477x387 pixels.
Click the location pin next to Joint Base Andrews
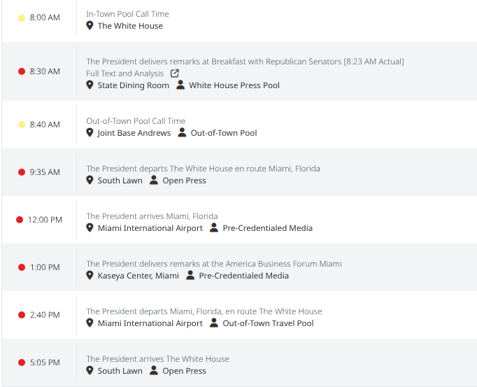pos(90,133)
